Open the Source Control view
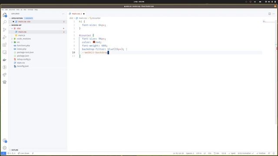Viewport: 278px width, 156px height. 5,30
